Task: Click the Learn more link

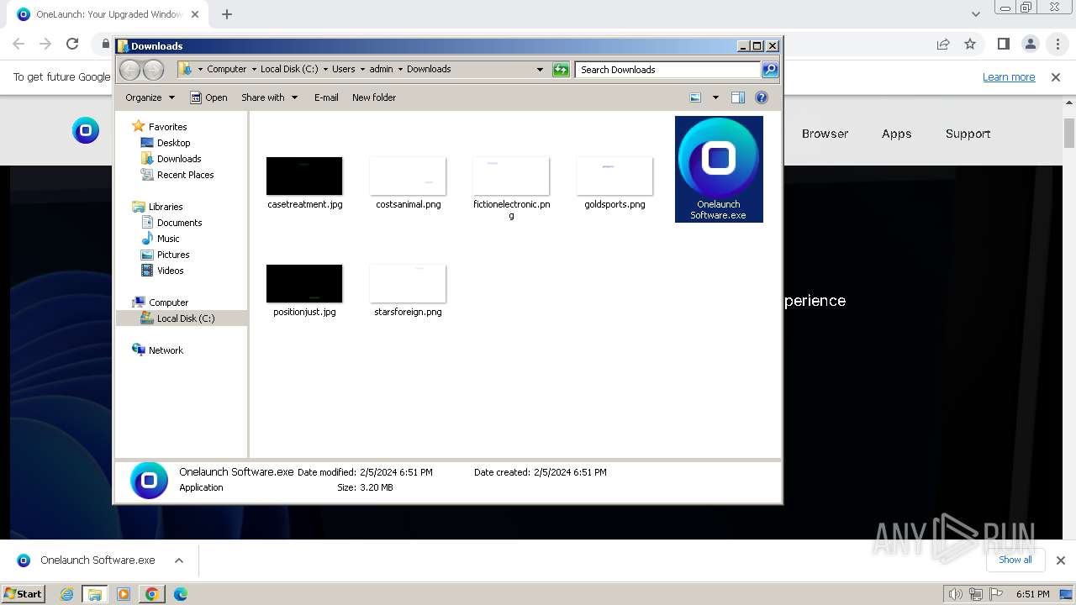Action: coord(1009,77)
